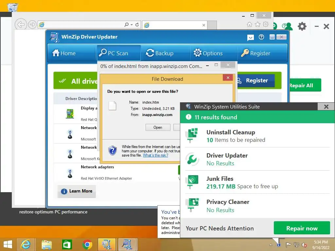Open the settings gear in background utilities window
335x251 pixels.
click(302, 26)
